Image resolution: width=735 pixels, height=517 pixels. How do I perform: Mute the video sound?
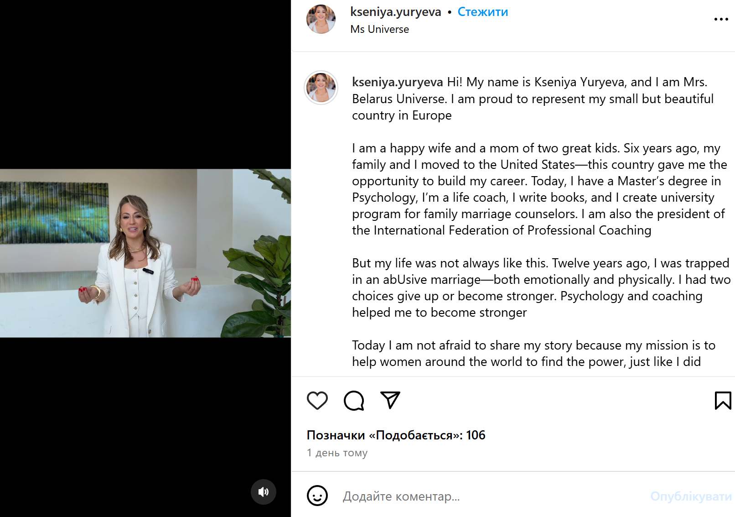pyautogui.click(x=264, y=492)
